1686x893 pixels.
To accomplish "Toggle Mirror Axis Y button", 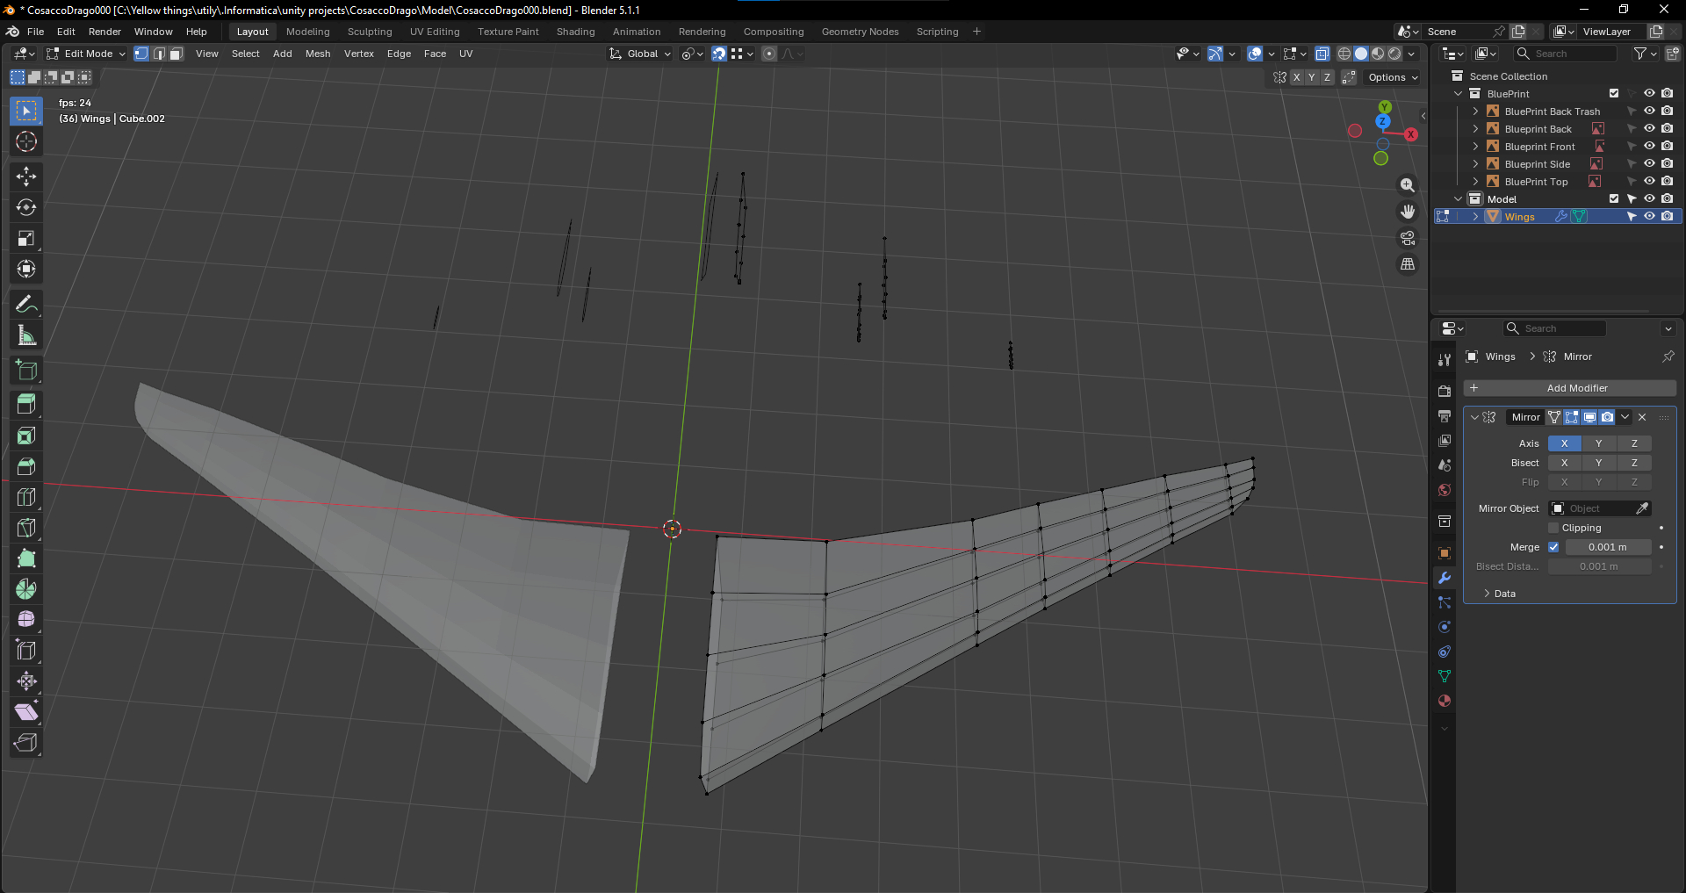I will pos(1598,443).
